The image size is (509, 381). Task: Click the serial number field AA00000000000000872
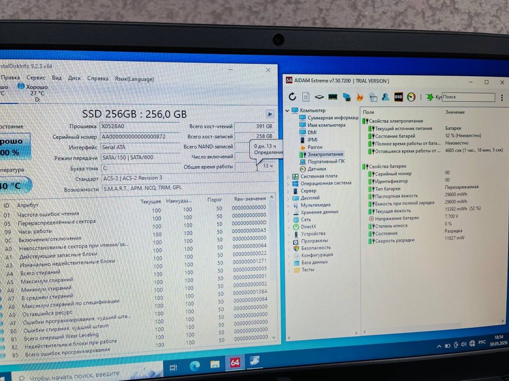click(x=140, y=137)
